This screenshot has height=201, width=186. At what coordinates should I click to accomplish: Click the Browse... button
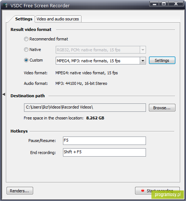pos(162,108)
